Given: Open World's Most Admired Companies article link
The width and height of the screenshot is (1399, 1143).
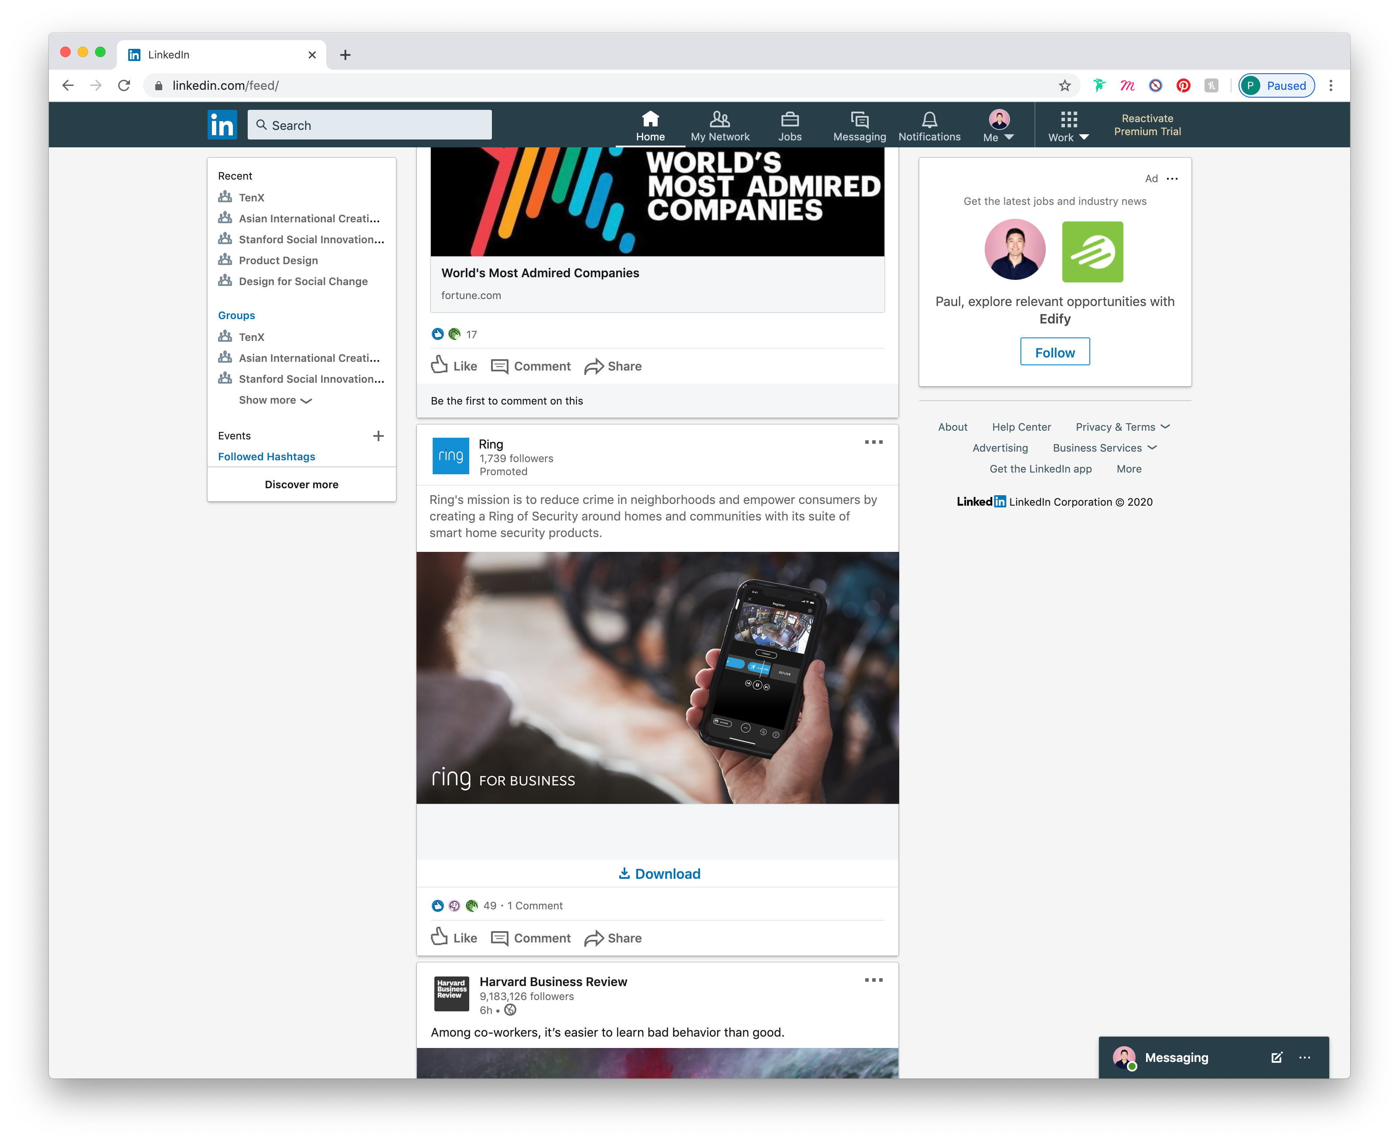Looking at the screenshot, I should click(x=540, y=273).
